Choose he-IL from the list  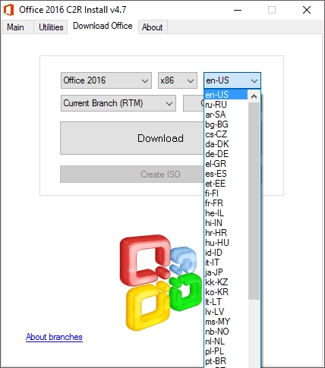(x=226, y=213)
